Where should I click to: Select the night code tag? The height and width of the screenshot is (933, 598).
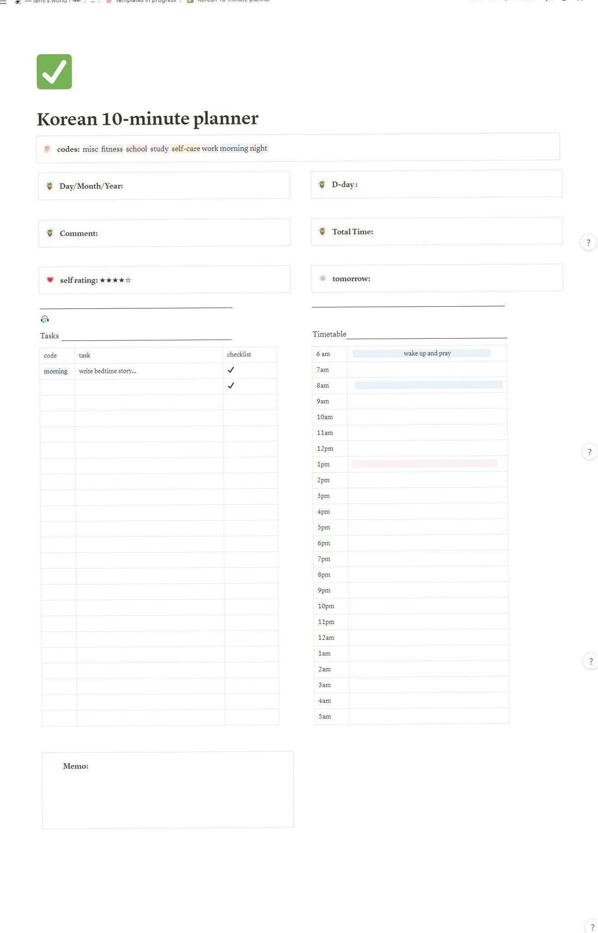[258, 148]
